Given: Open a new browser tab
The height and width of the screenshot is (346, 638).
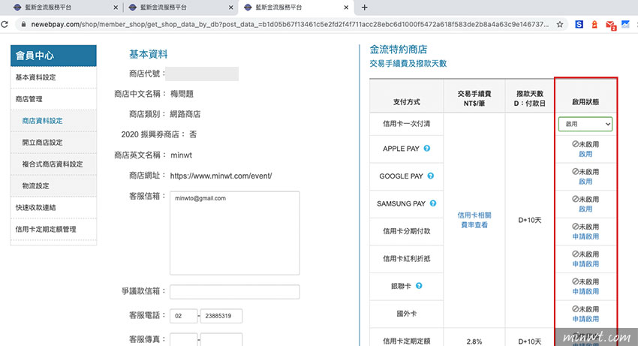Looking at the screenshot, I should point(364,8).
